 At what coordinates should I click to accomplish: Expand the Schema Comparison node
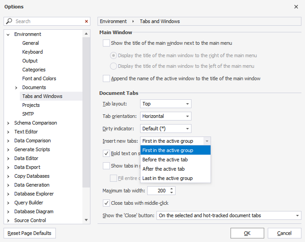(8, 123)
